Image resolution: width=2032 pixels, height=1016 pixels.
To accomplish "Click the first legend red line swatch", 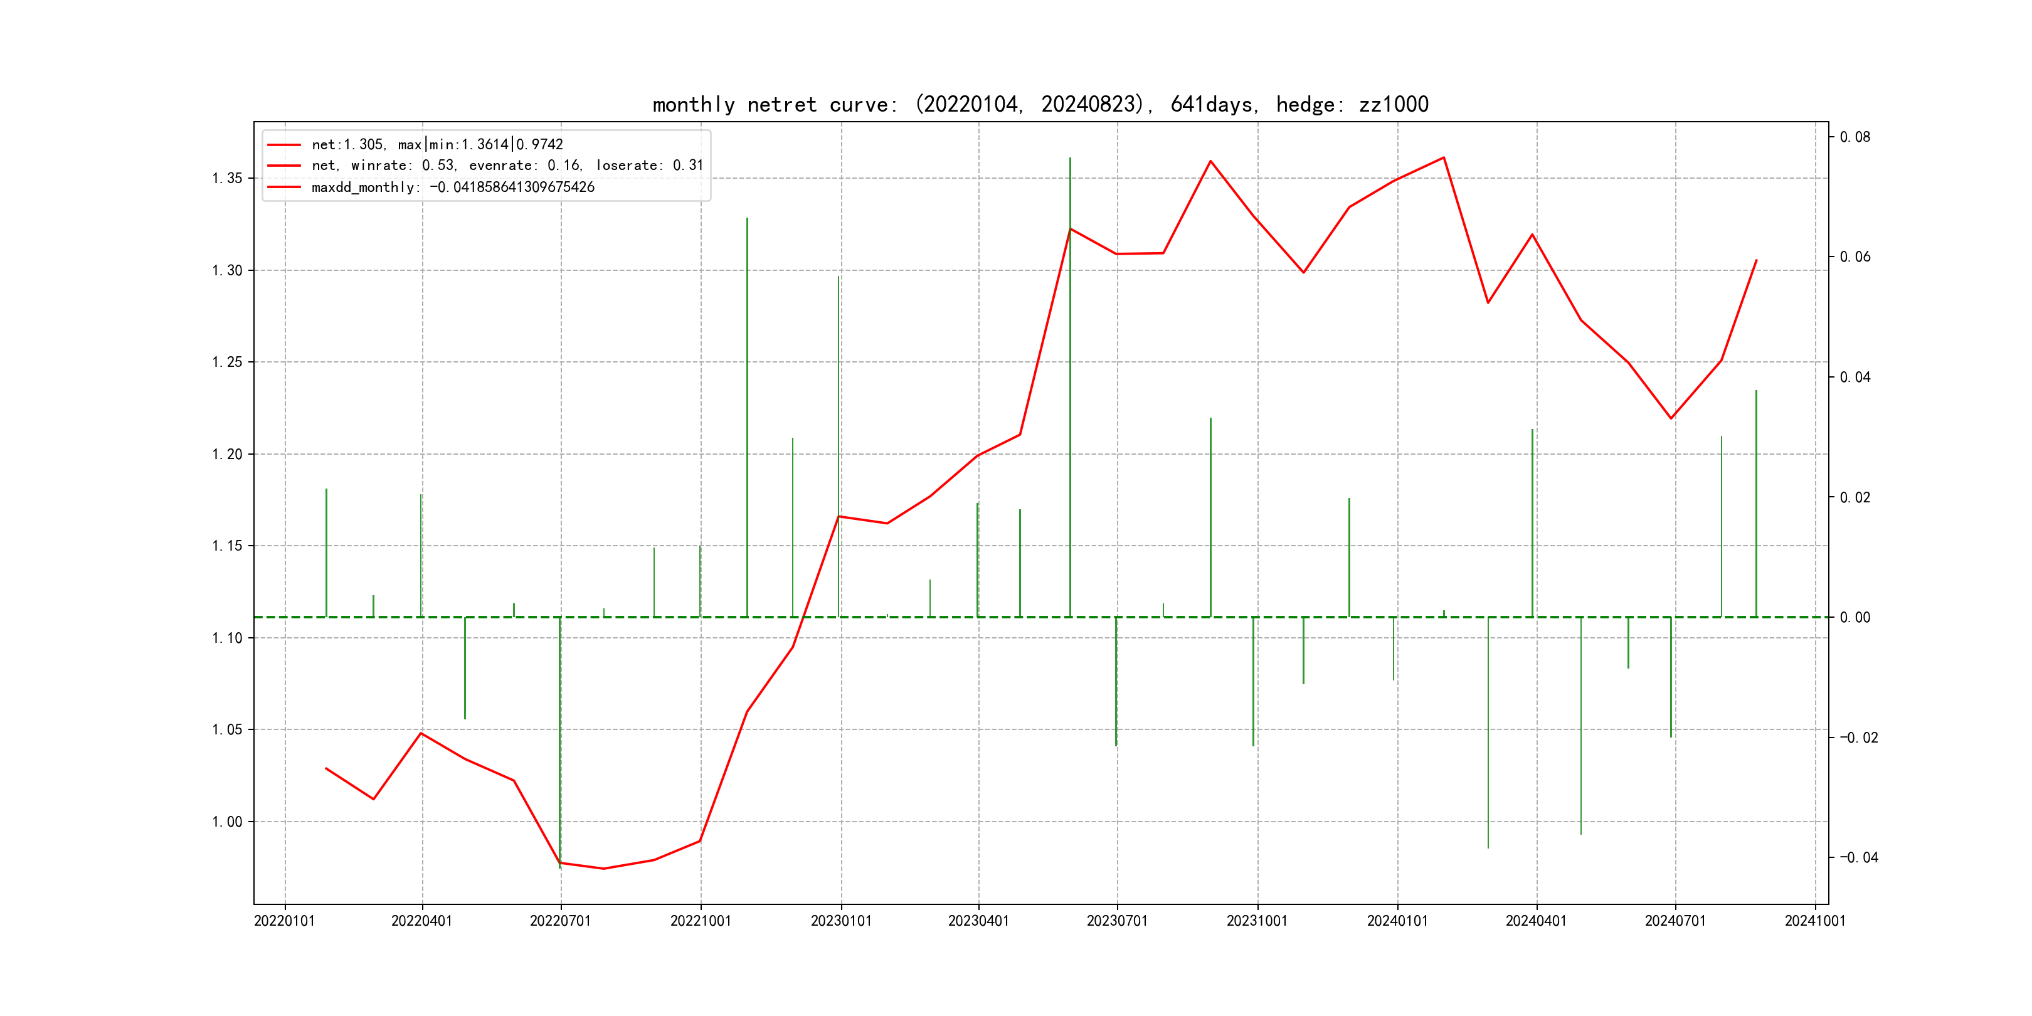I will pyautogui.click(x=284, y=145).
